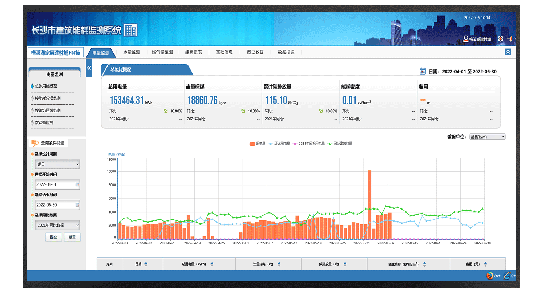547x291 pixels.
Task: Click the Firefox icon in the taskbar
Action: (x=489, y=276)
